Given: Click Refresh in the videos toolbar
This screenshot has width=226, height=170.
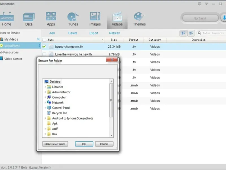Looking at the screenshot, I should point(115,33).
